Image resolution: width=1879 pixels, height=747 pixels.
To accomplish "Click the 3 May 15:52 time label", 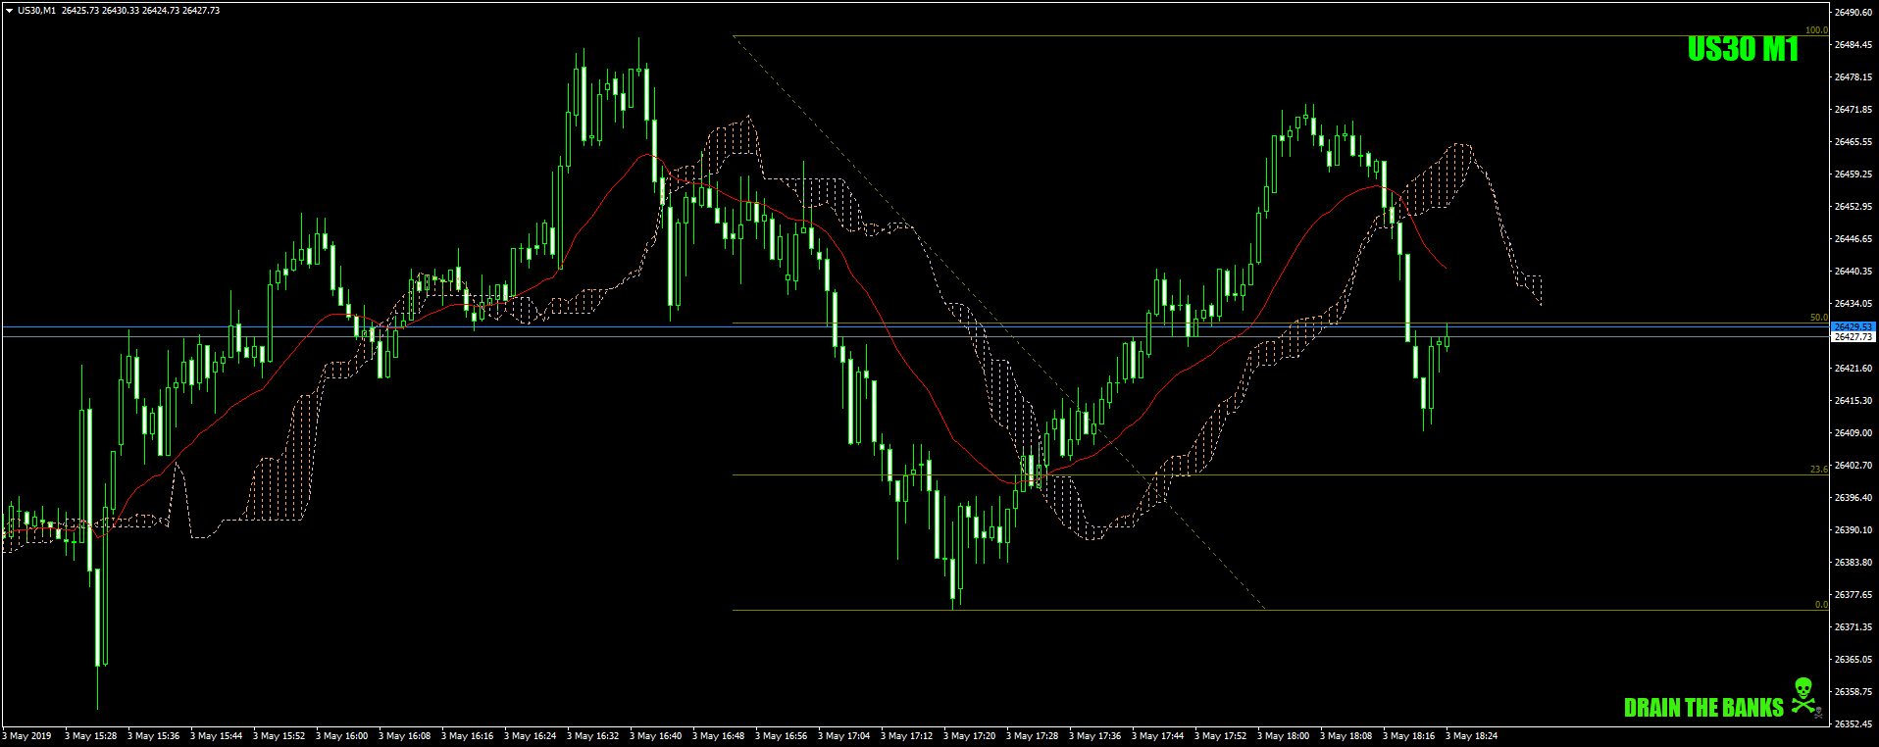I will 279,736.
